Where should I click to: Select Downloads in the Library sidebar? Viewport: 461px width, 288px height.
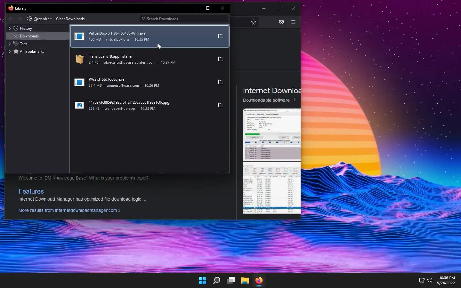click(38, 36)
